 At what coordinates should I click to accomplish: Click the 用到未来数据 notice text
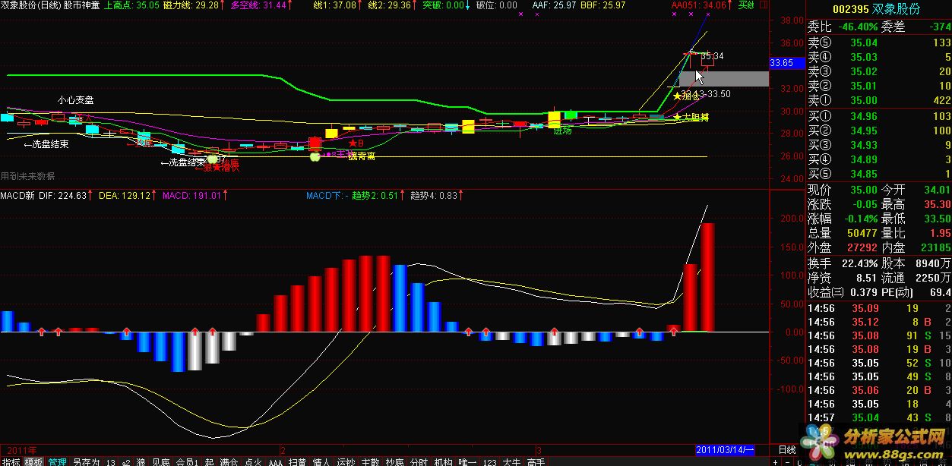28,175
